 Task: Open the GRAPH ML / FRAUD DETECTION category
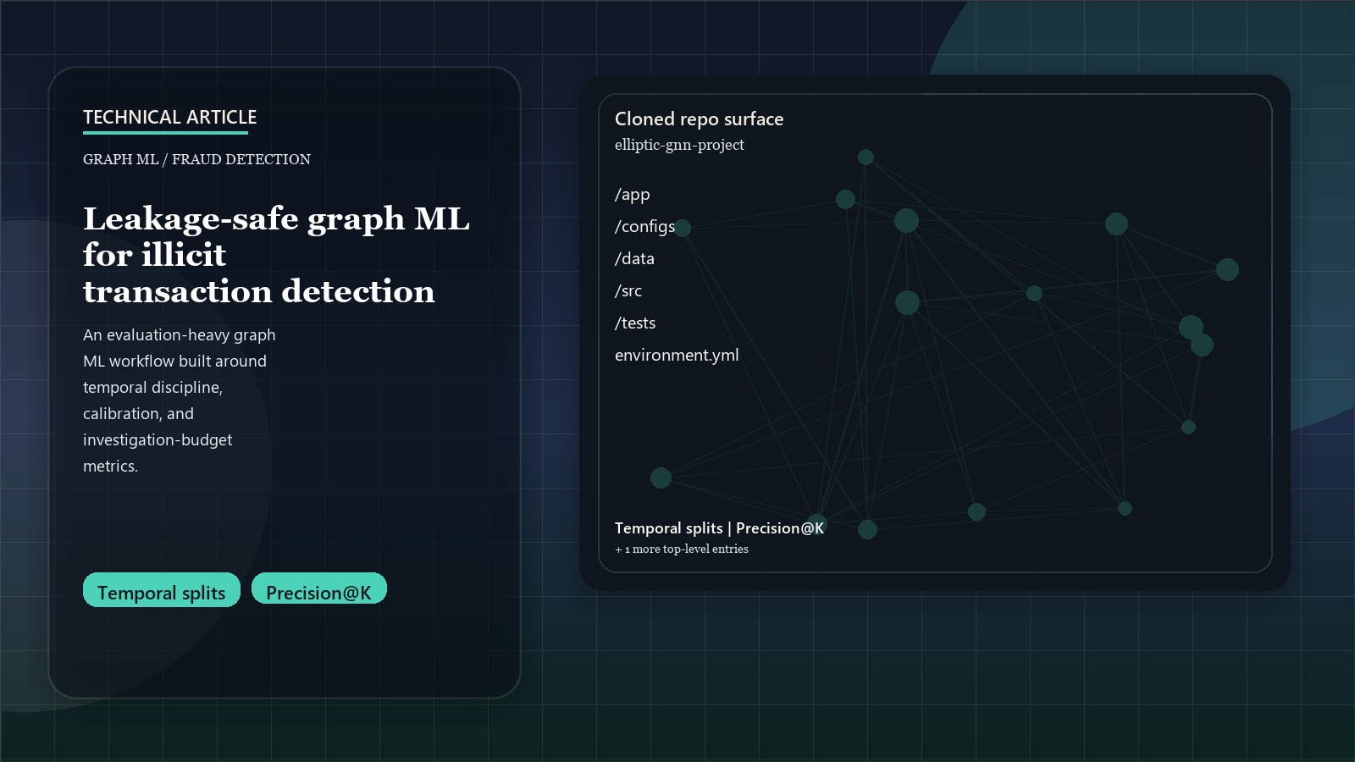point(196,158)
